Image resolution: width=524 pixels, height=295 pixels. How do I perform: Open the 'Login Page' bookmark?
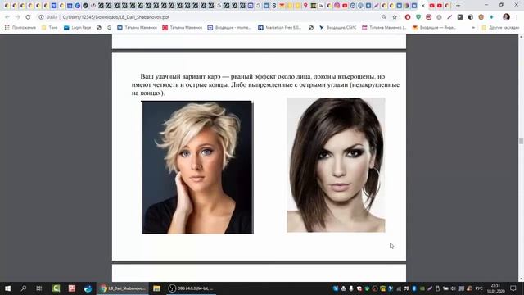pyautogui.click(x=77, y=27)
